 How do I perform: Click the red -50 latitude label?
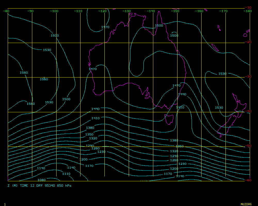(248, 146)
